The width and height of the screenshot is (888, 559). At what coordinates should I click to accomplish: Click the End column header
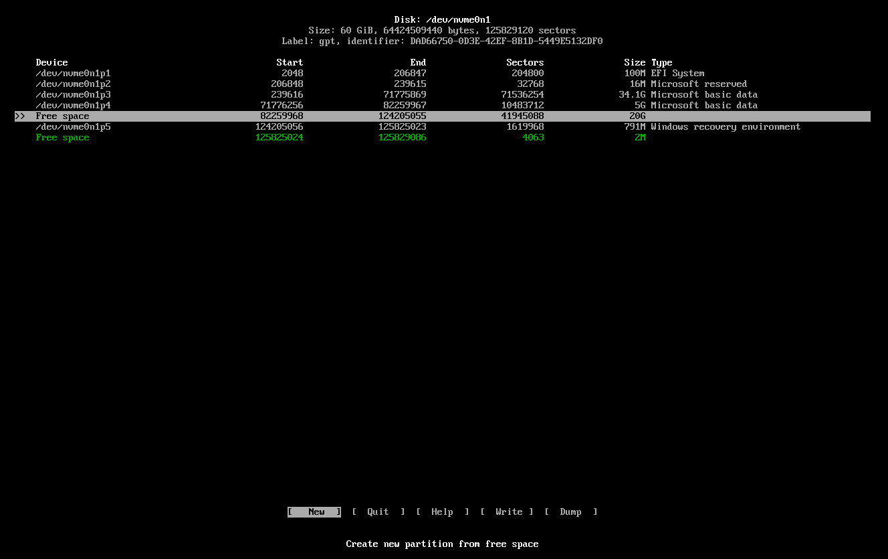coord(419,63)
